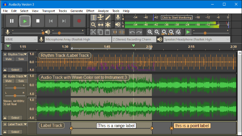Zoom out on the timeline

157,32
